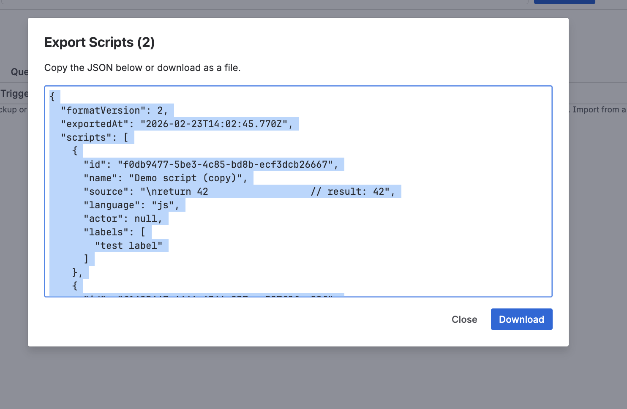Click the "labels" array opening line
This screenshot has width=627, height=409.
[x=114, y=232]
